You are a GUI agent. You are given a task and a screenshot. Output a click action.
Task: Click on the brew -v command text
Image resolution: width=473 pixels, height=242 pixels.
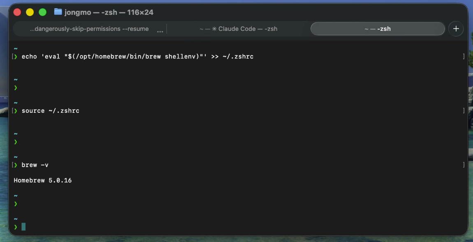click(x=35, y=165)
